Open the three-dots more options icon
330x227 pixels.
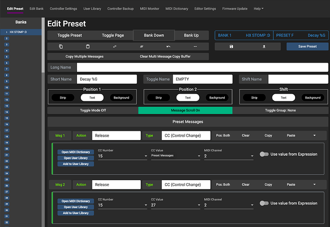[195, 46]
